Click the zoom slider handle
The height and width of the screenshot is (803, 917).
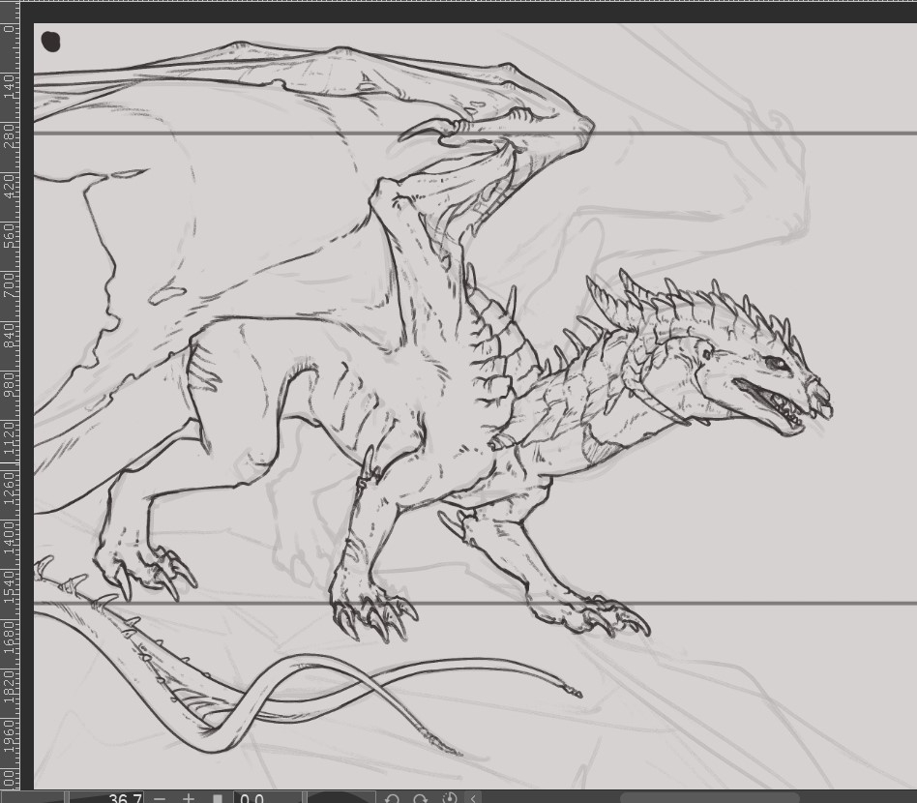coord(218,798)
